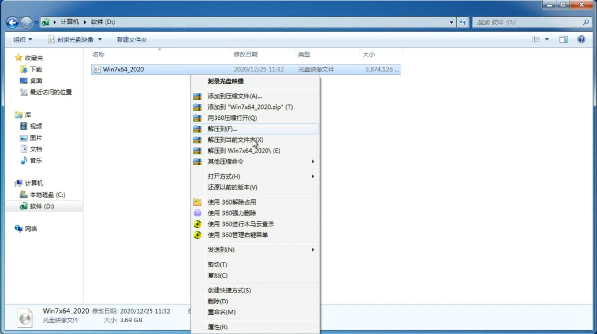Screen dimensions: 597x334
Task: Expand 打开方式 submenu arrow
Action: (x=312, y=176)
